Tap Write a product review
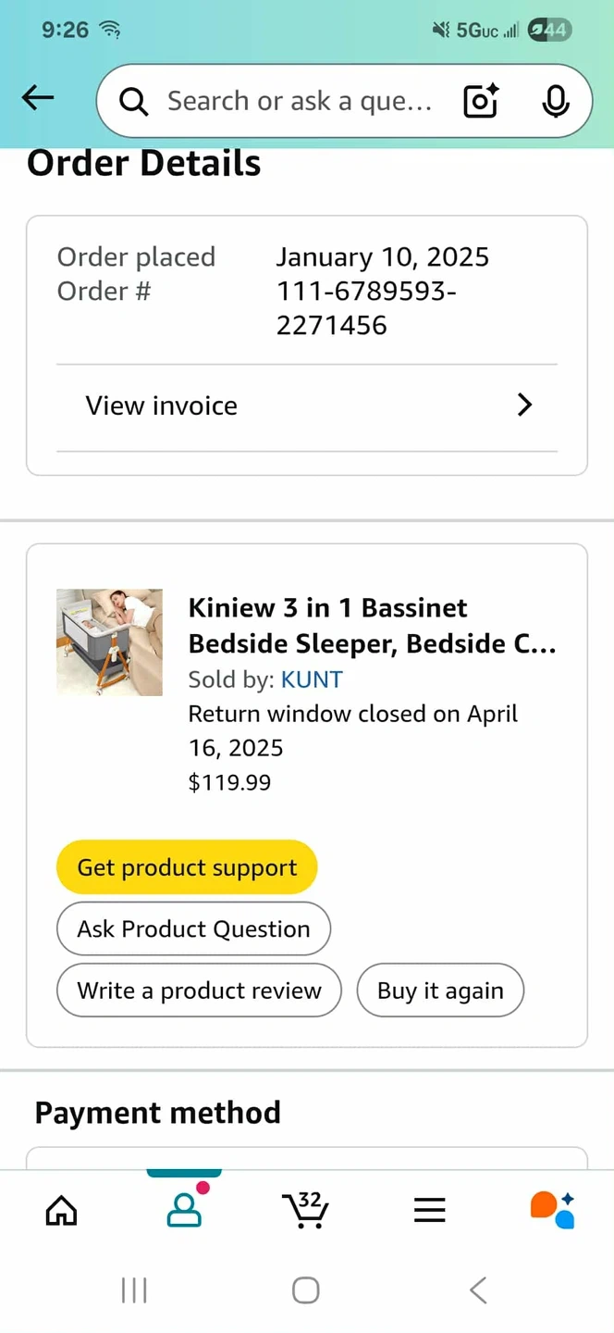614x1333 pixels. click(199, 990)
